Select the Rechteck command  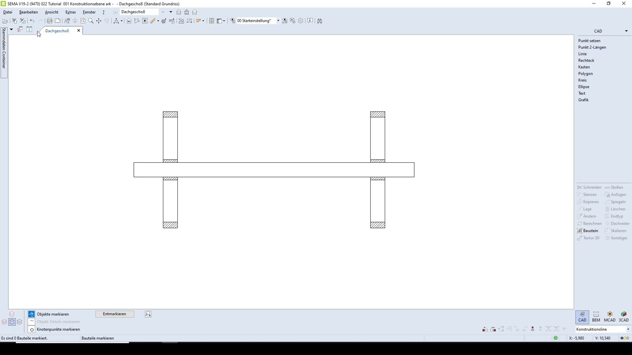coord(586,61)
